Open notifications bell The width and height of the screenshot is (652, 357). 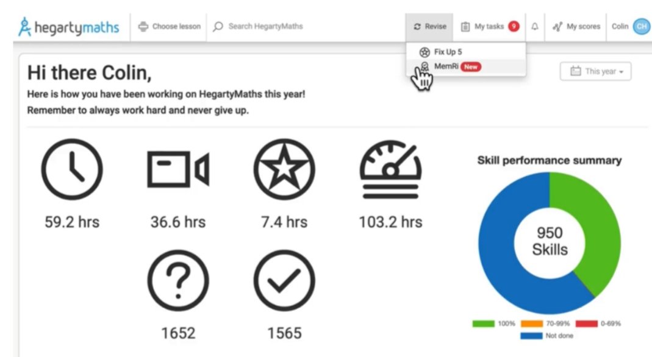click(x=535, y=27)
